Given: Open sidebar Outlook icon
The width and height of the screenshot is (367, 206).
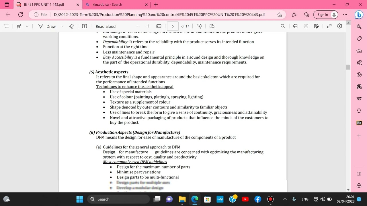Looking at the screenshot, I should (359, 87).
